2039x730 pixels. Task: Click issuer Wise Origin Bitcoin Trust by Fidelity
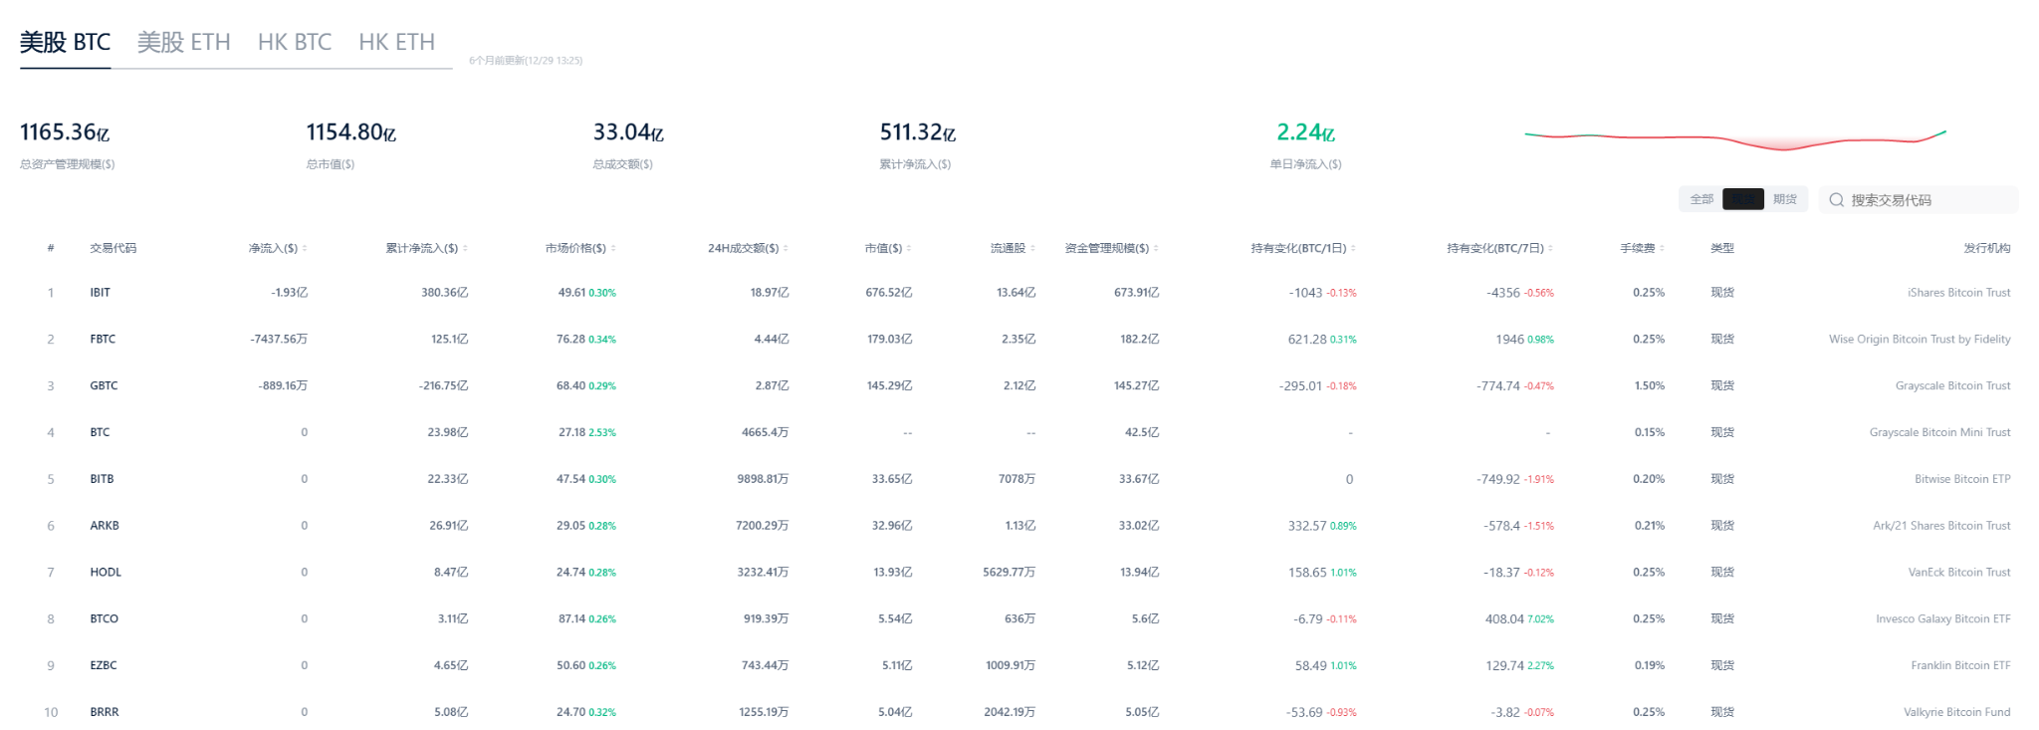click(1920, 340)
